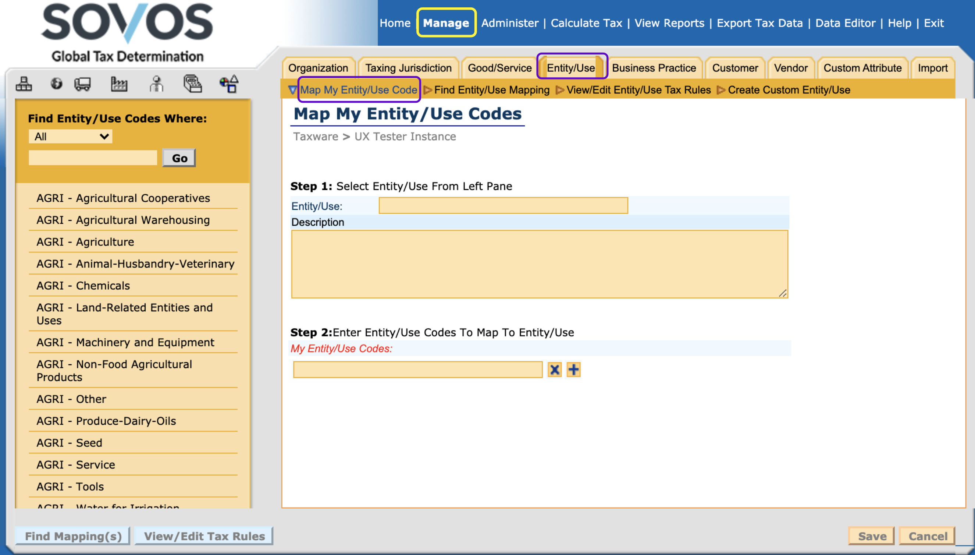Screen dimensions: 975x555
Task: Expand Find Entity/Use Mapping submenu
Action: click(491, 90)
